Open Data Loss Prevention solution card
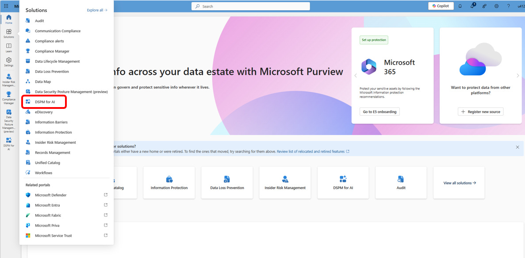Viewport: 525px width, 258px height. 227,183
